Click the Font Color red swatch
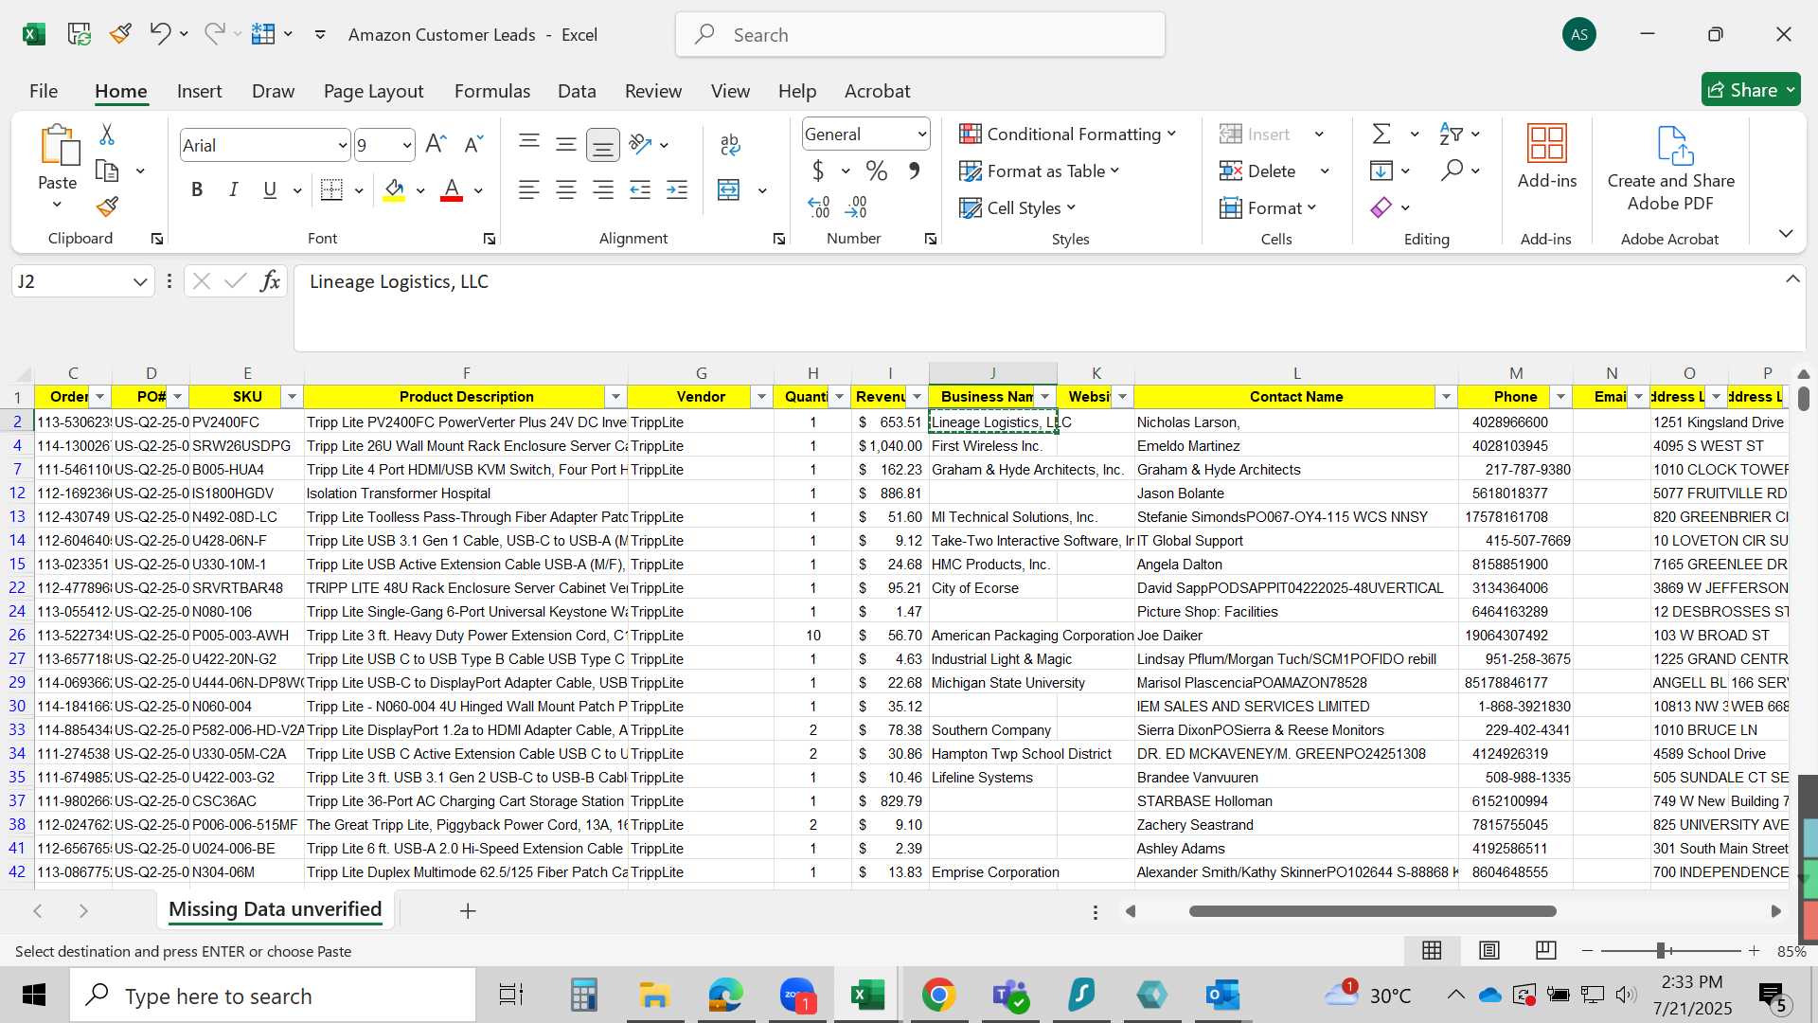Image resolution: width=1818 pixels, height=1023 pixels. [452, 189]
